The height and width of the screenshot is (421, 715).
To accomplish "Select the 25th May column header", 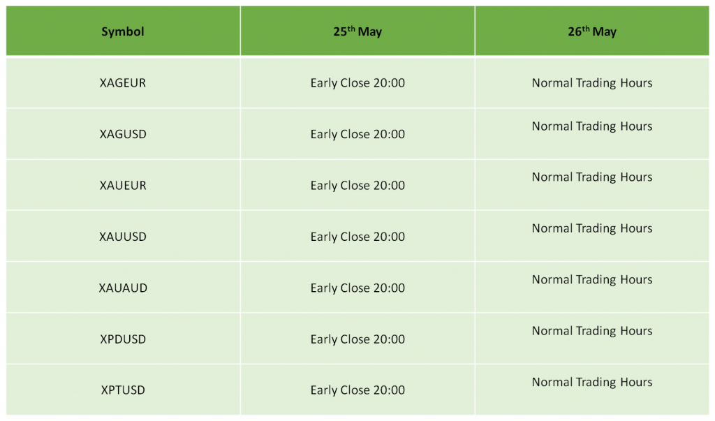I will click(x=357, y=31).
